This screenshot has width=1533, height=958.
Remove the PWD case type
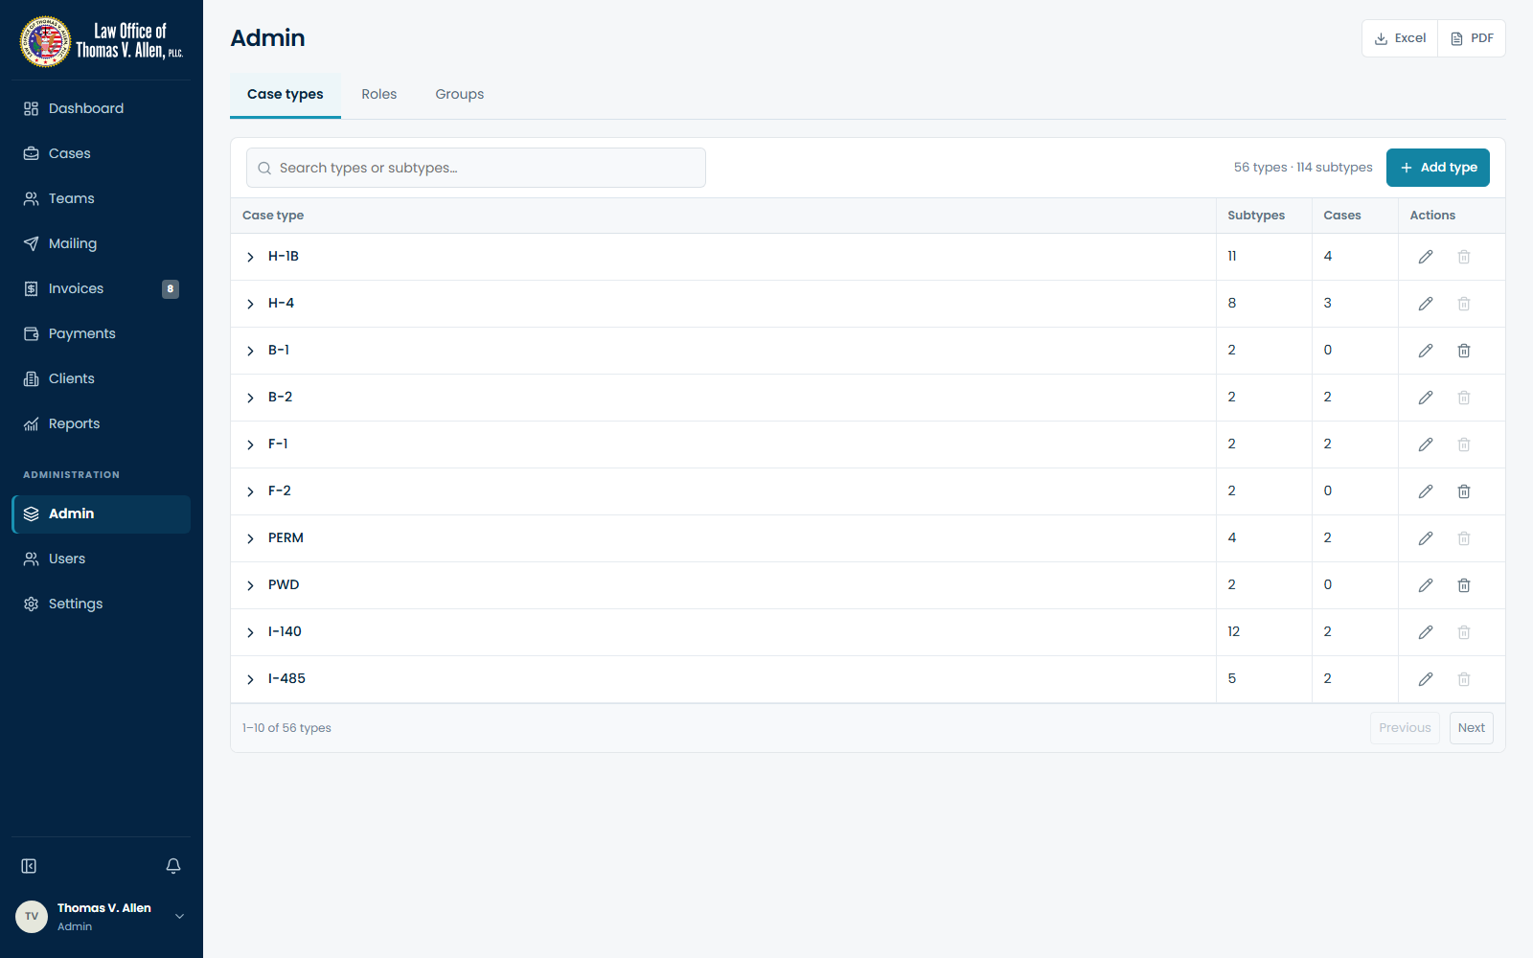click(x=1464, y=585)
